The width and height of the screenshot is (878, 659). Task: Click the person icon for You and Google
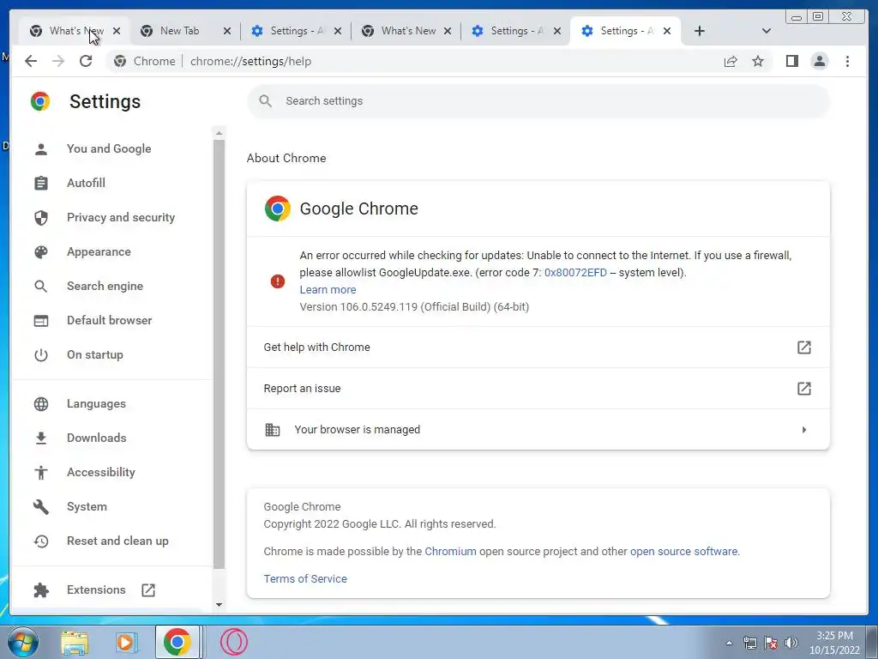click(41, 149)
